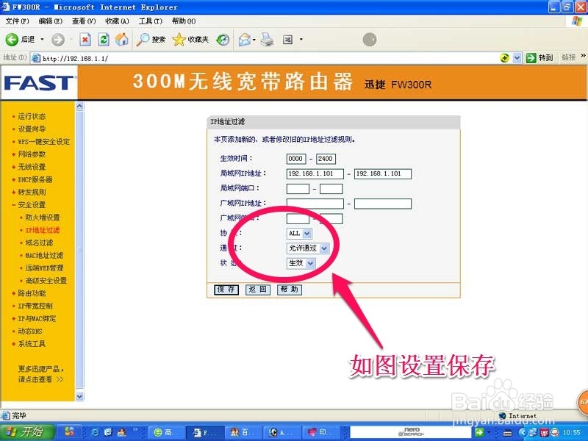Expand the 转发规则 menu item

point(32,192)
